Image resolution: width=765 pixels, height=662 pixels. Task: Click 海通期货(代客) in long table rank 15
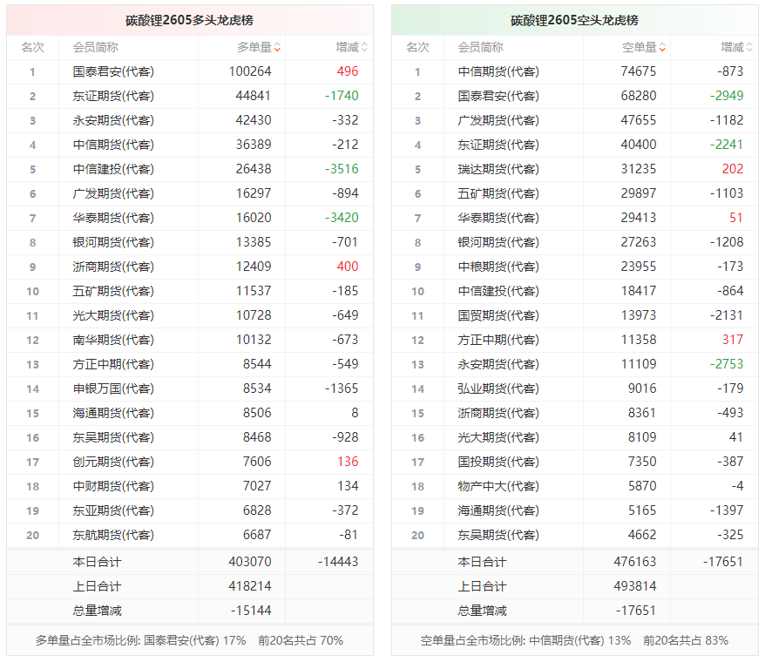pos(113,413)
